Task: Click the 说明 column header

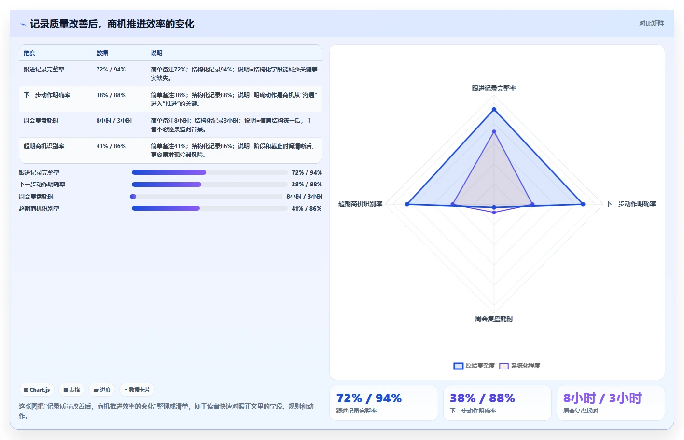Action: coord(156,53)
